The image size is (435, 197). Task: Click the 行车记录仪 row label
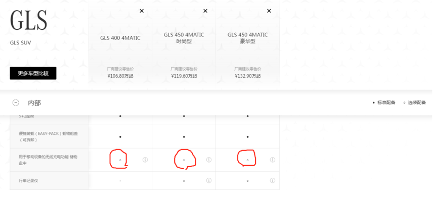click(x=28, y=181)
